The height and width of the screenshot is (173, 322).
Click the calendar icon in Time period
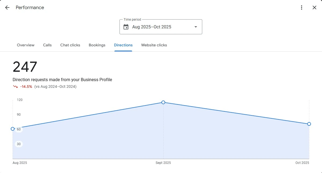pyautogui.click(x=126, y=27)
